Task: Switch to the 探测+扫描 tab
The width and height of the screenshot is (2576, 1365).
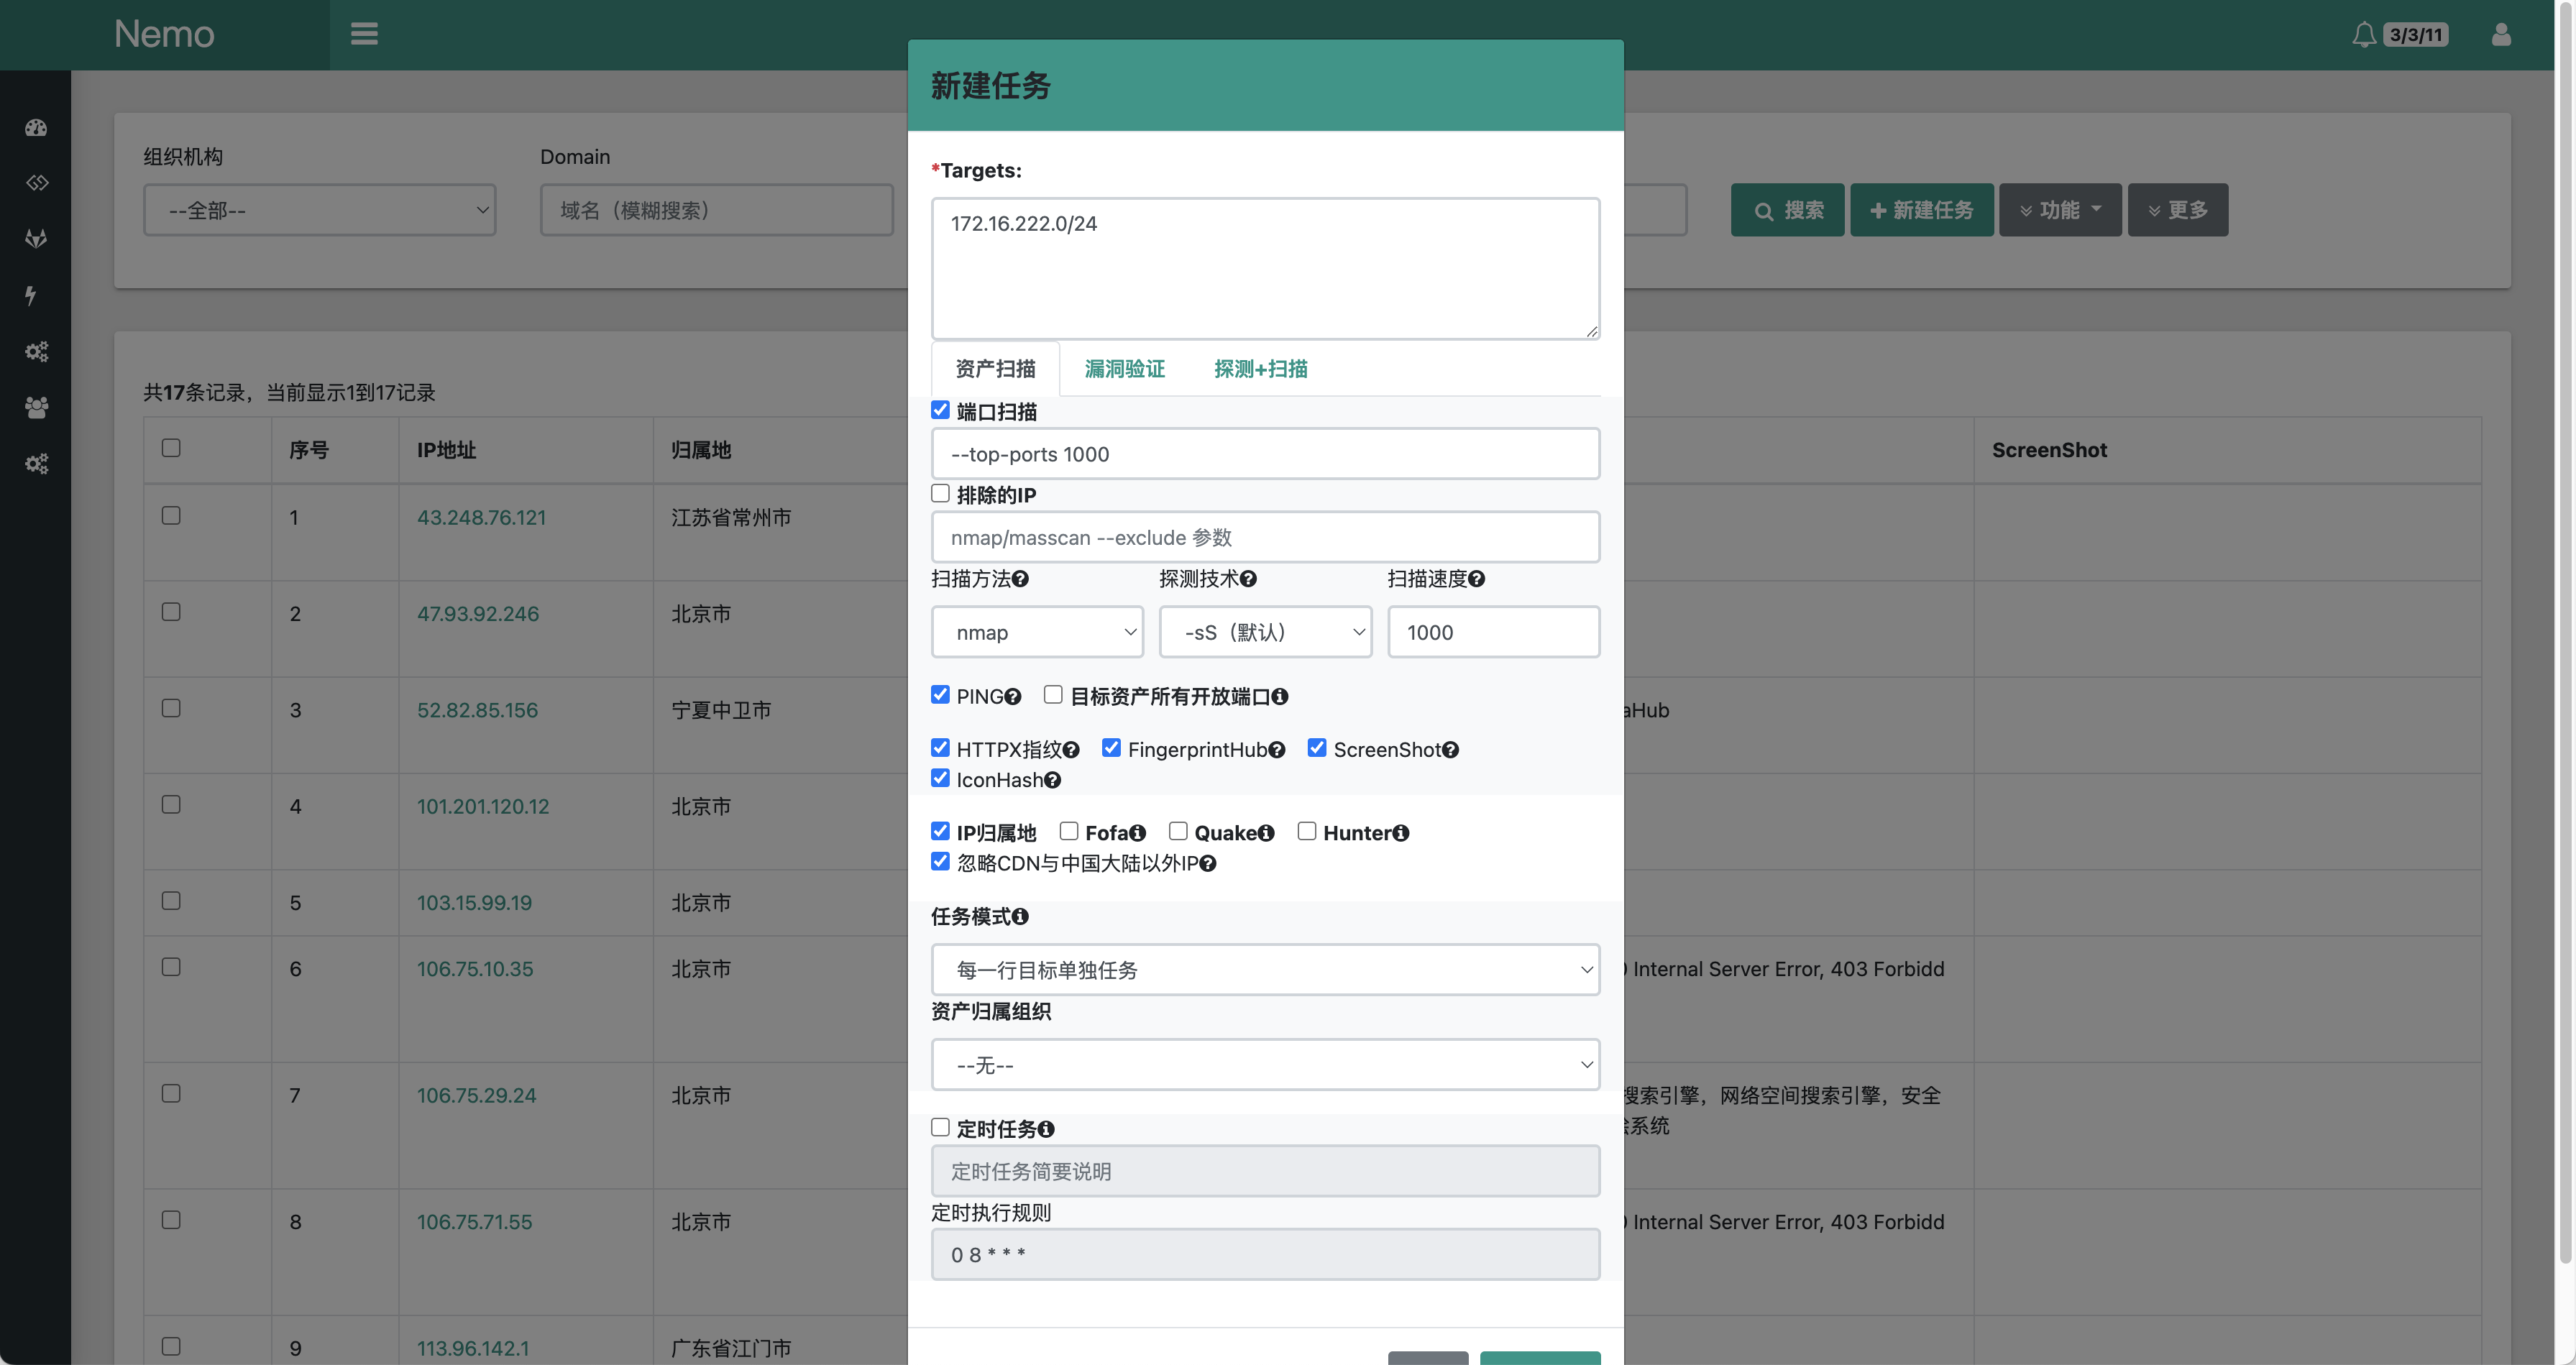Action: (x=1260, y=369)
